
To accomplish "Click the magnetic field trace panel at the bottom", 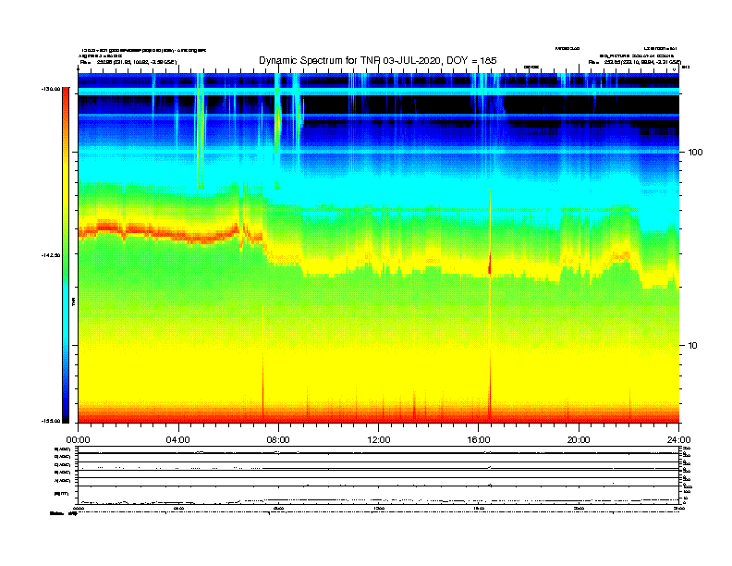I will [x=379, y=495].
